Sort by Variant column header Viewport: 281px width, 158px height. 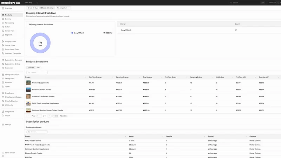coord(131,136)
